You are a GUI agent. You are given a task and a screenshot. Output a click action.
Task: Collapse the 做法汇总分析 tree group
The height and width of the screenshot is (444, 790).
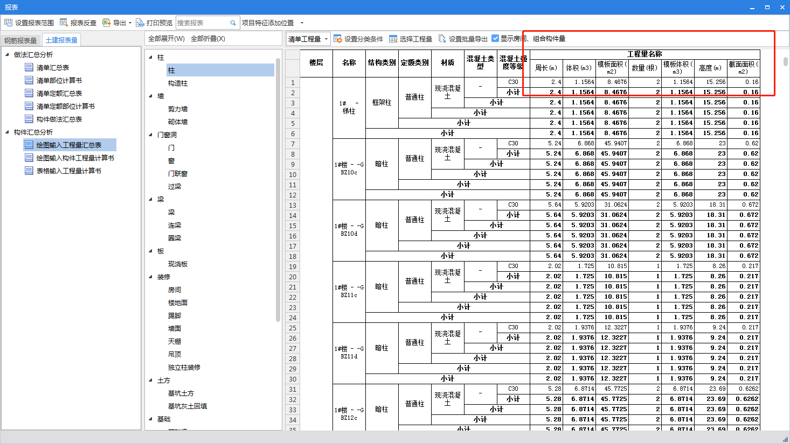tap(7, 54)
